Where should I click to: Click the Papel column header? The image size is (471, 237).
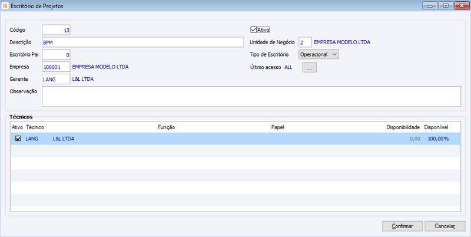coord(327,127)
